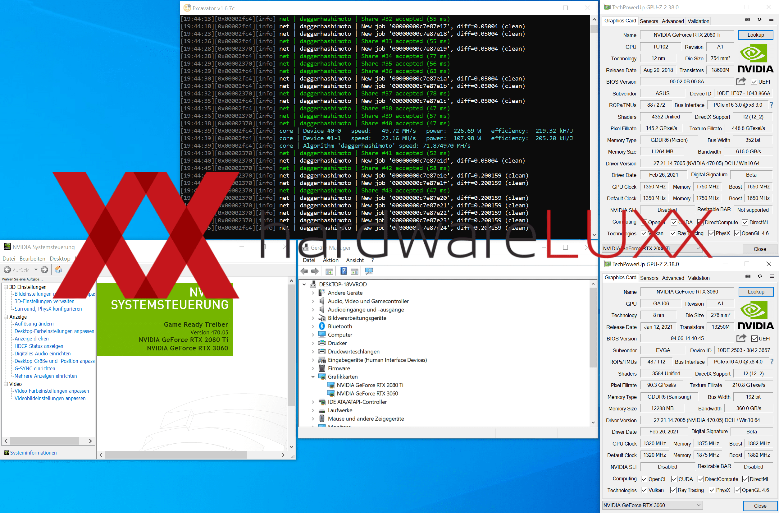Collapse the Grafikkarten tree node
The image size is (779, 513).
[313, 377]
